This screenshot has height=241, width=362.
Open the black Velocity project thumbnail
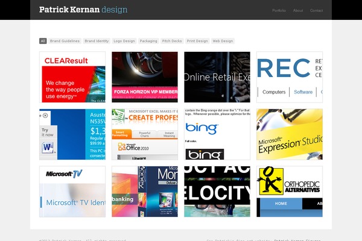217,192
